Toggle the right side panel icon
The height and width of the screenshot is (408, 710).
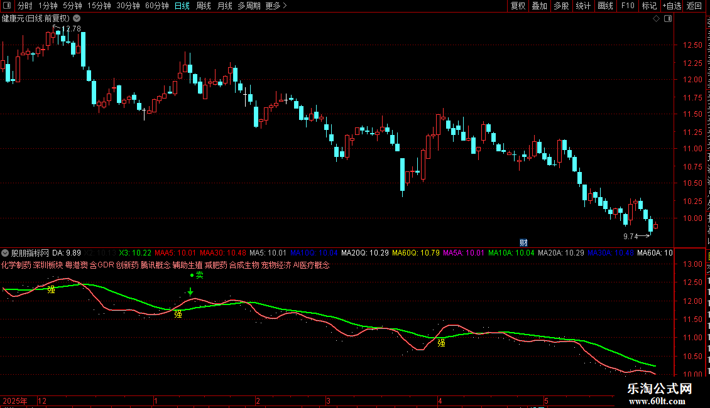(668, 19)
